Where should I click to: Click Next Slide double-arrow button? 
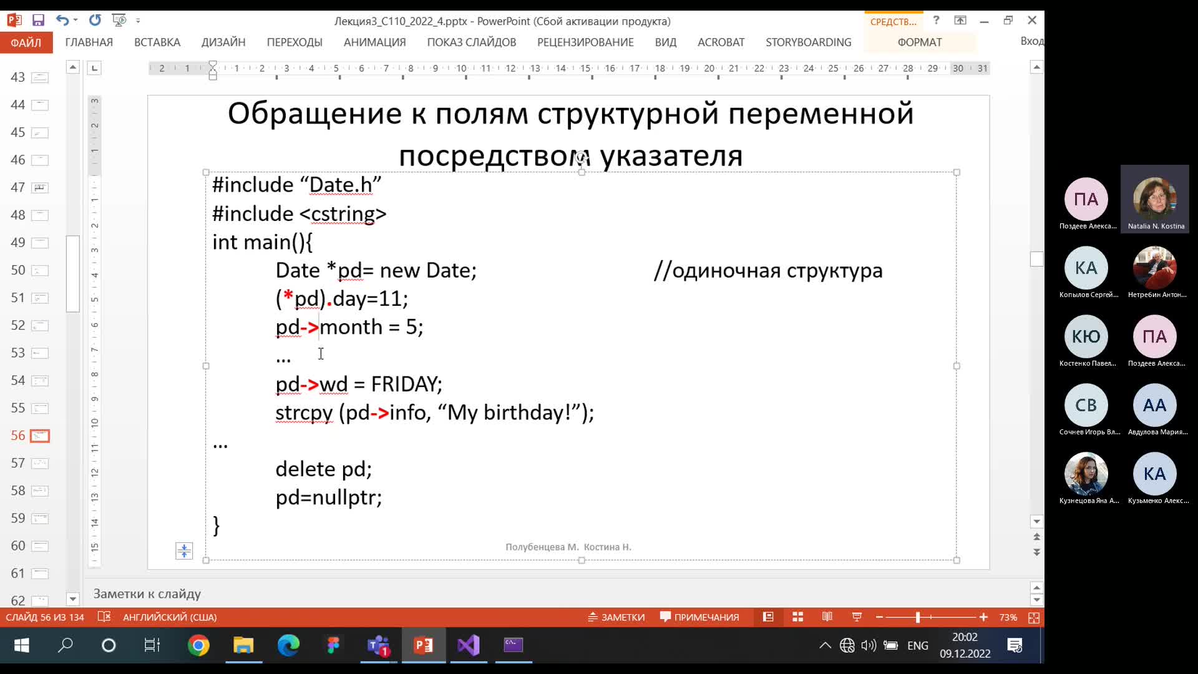click(1037, 552)
